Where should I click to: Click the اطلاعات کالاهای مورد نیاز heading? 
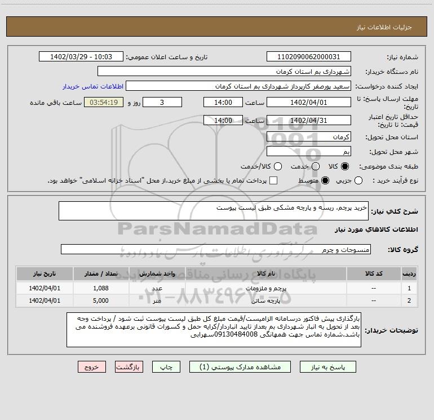coord(376,229)
